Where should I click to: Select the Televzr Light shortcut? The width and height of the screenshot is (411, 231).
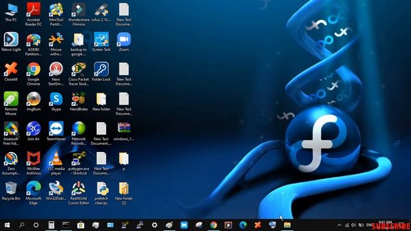pos(11,42)
